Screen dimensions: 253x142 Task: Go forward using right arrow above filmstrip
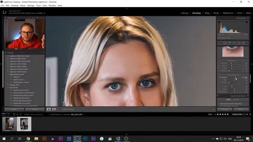21,114
